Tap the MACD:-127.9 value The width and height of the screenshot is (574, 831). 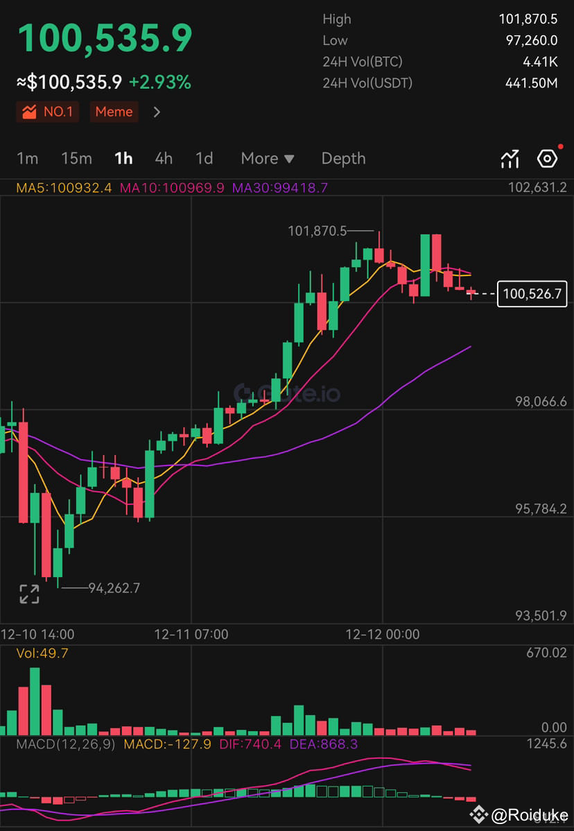point(167,744)
